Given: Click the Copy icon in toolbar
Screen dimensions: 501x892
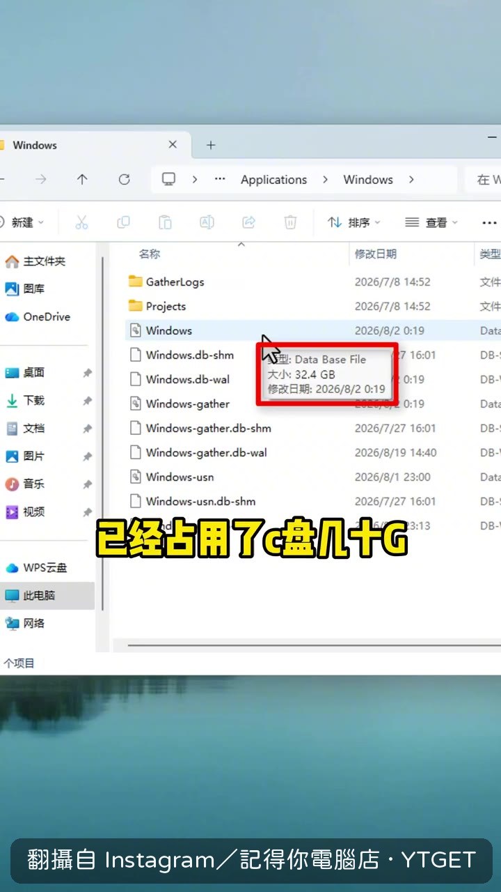Looking at the screenshot, I should click(123, 222).
